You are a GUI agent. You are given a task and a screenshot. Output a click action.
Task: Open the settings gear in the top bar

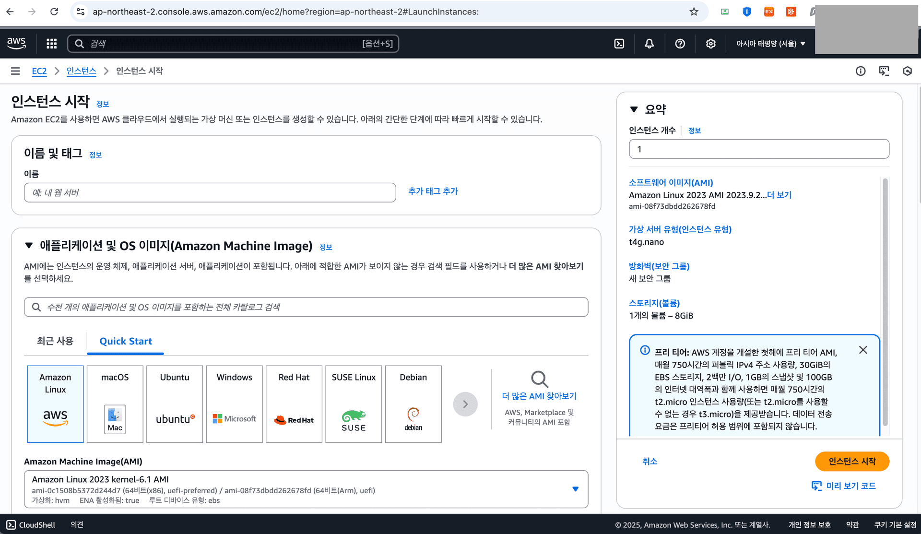(710, 43)
